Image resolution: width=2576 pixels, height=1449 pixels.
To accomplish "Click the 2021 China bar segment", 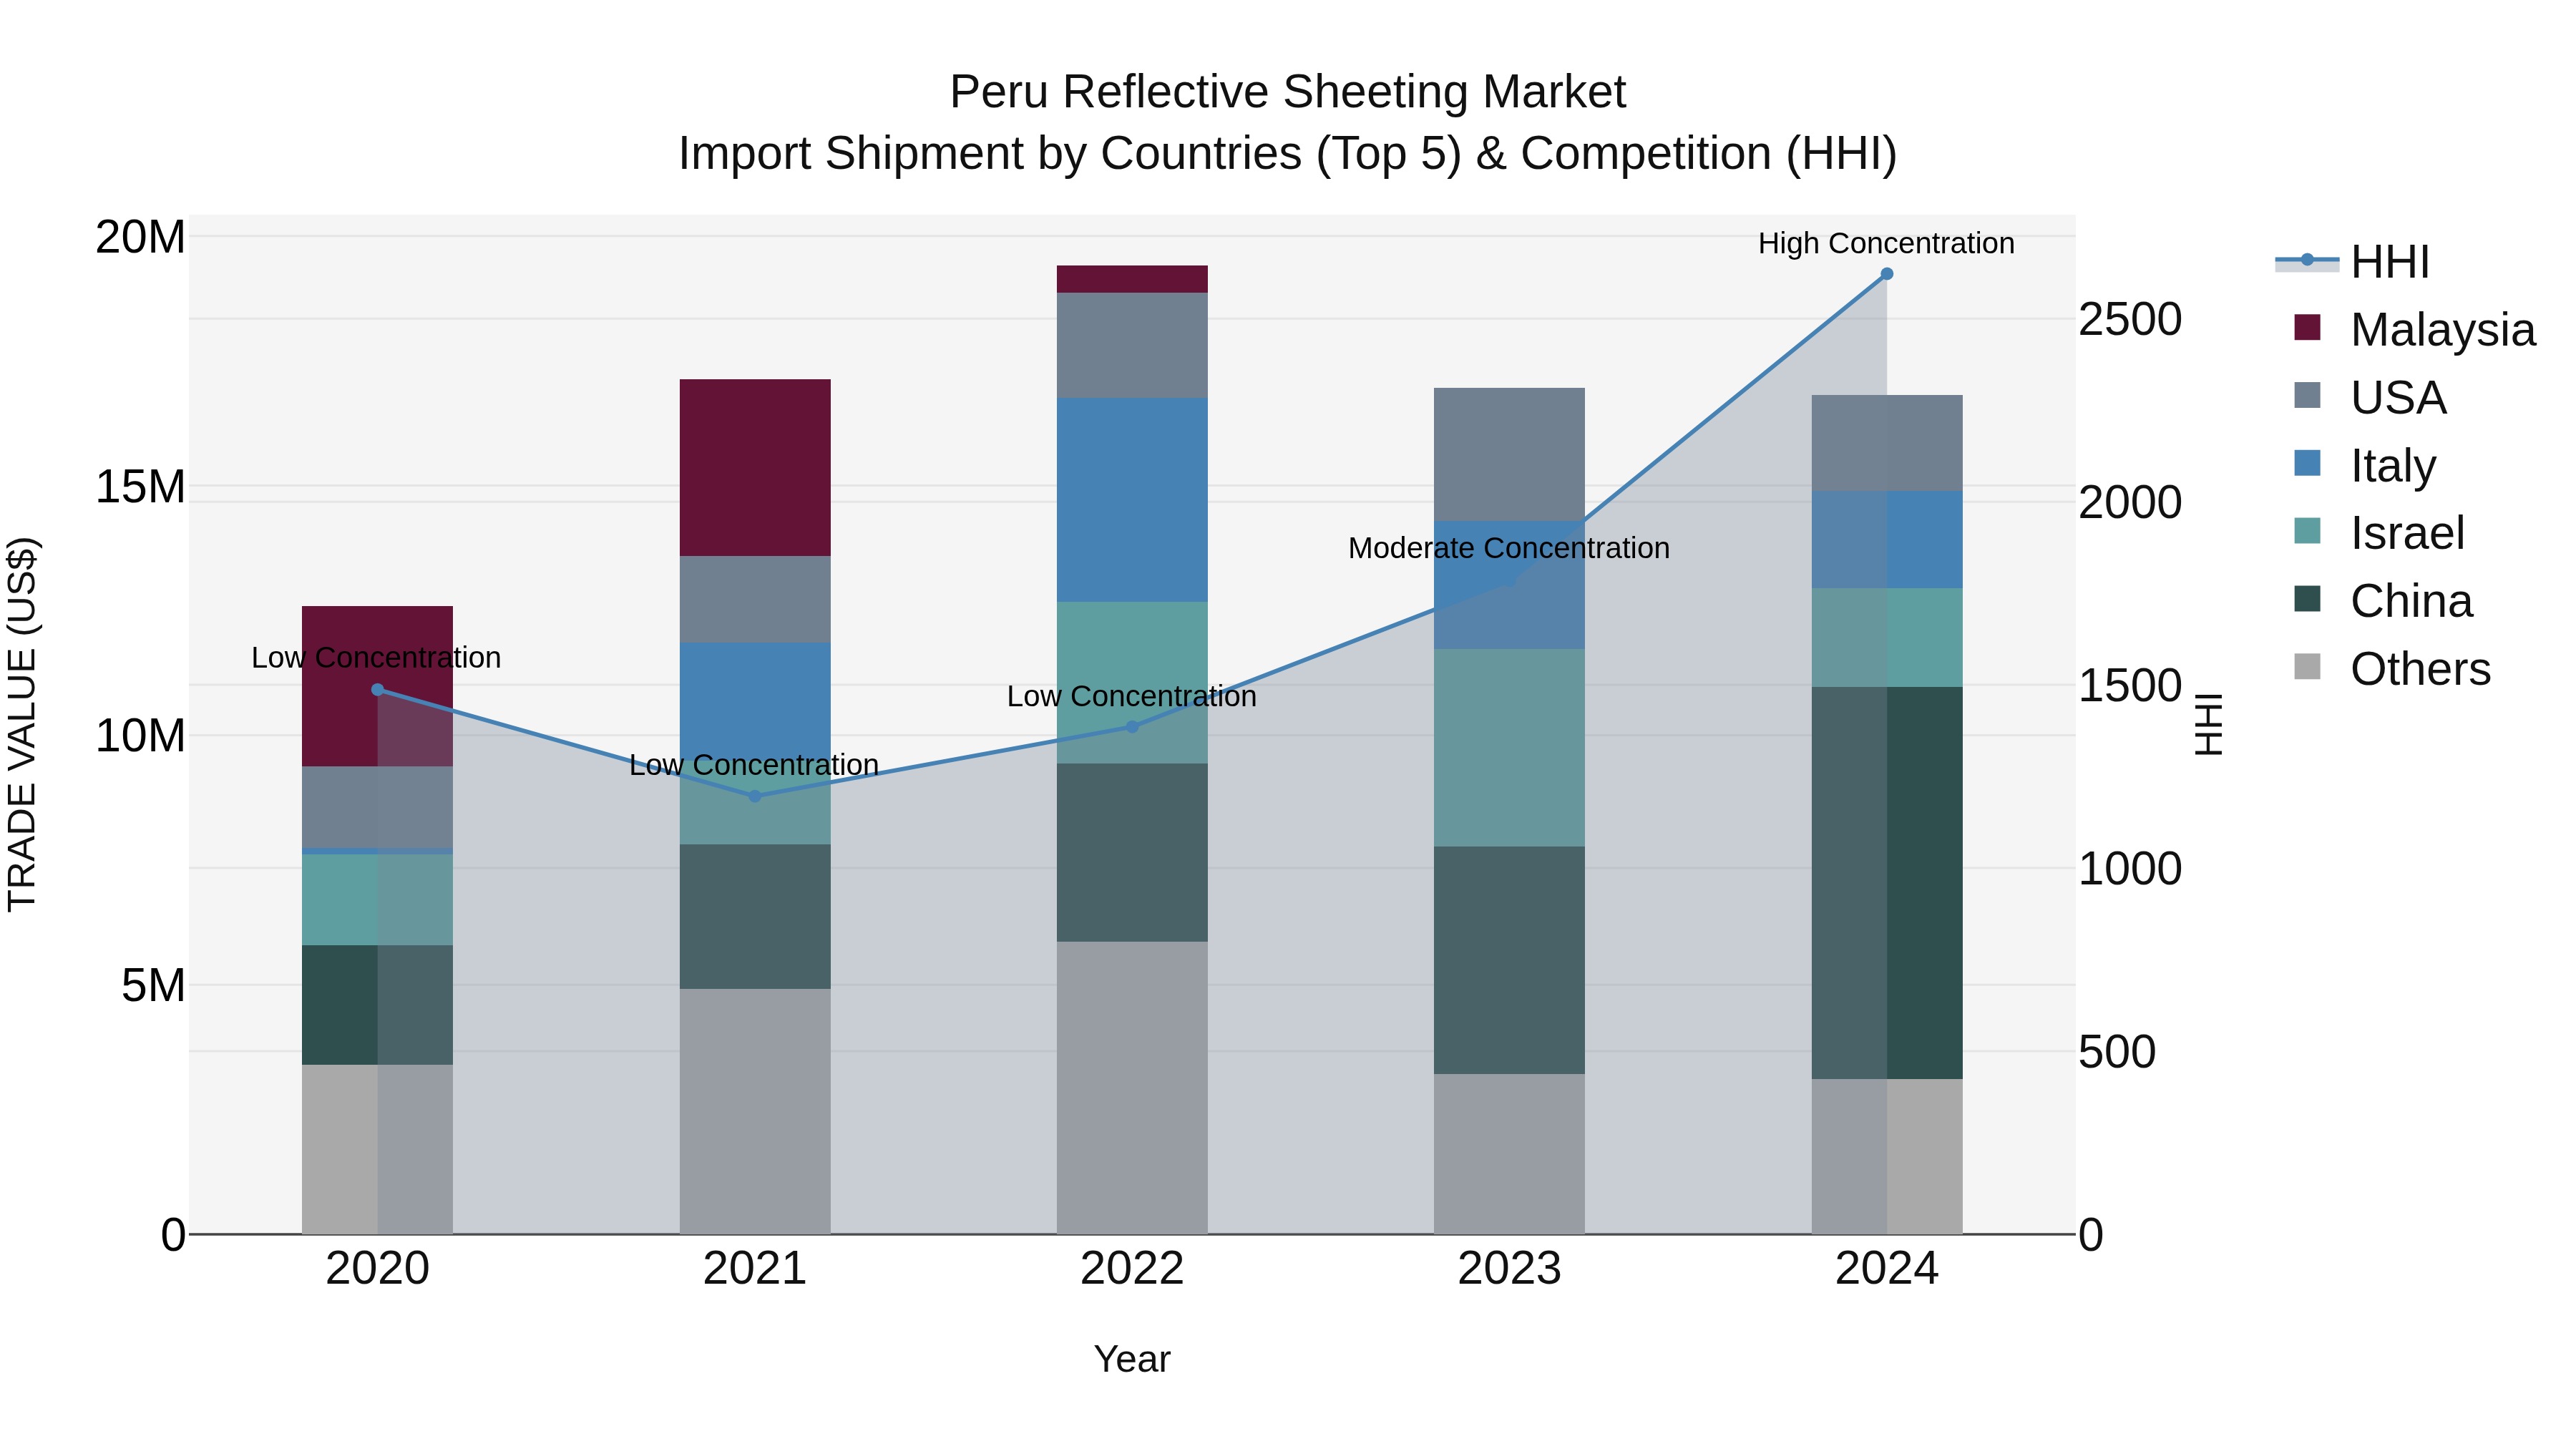I will pos(755,917).
